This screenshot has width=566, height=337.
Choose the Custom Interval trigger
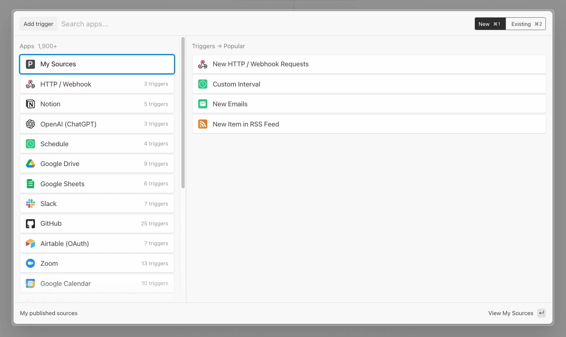pyautogui.click(x=369, y=84)
